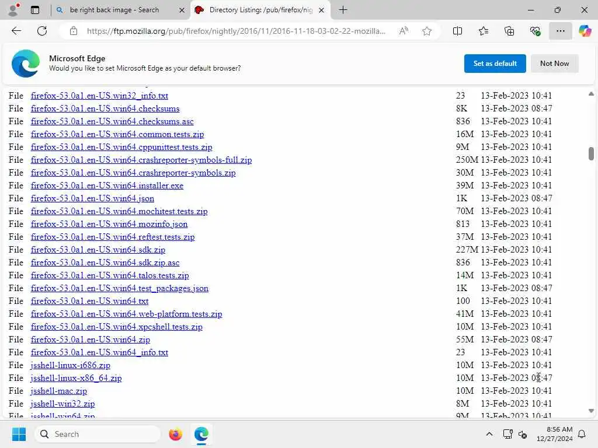This screenshot has width=598, height=448.
Task: Open firefox-53.0a1.en-US.win64.txt link
Action: (89, 301)
